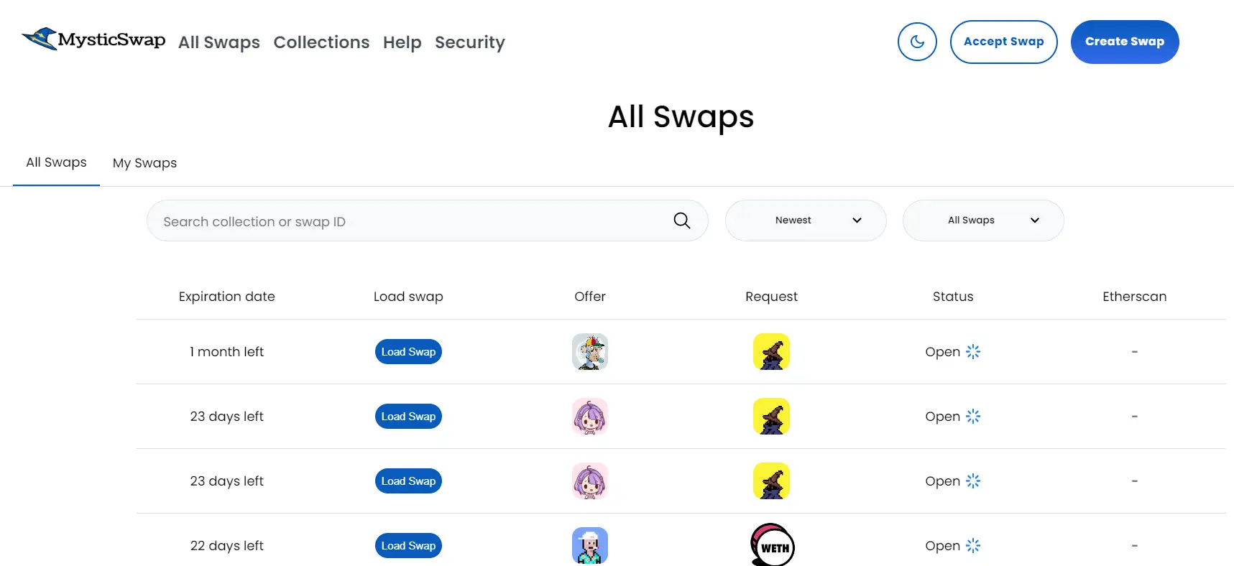Click the Open status spinner in the 22 days row

[973, 546]
